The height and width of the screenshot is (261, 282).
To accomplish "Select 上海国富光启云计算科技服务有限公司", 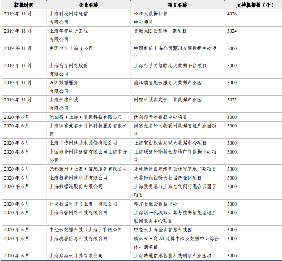I will point(88,130).
